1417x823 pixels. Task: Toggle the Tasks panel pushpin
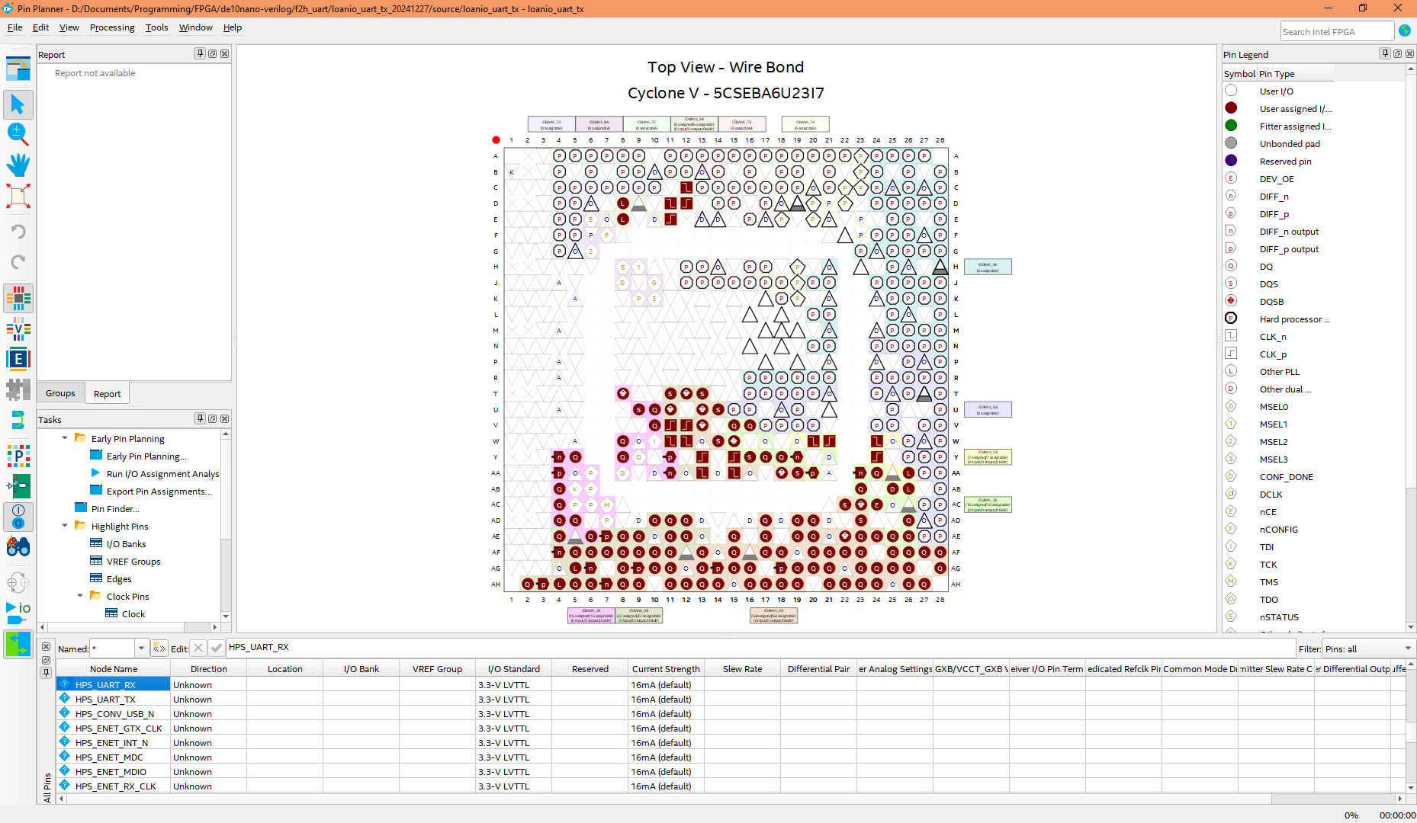tap(200, 419)
